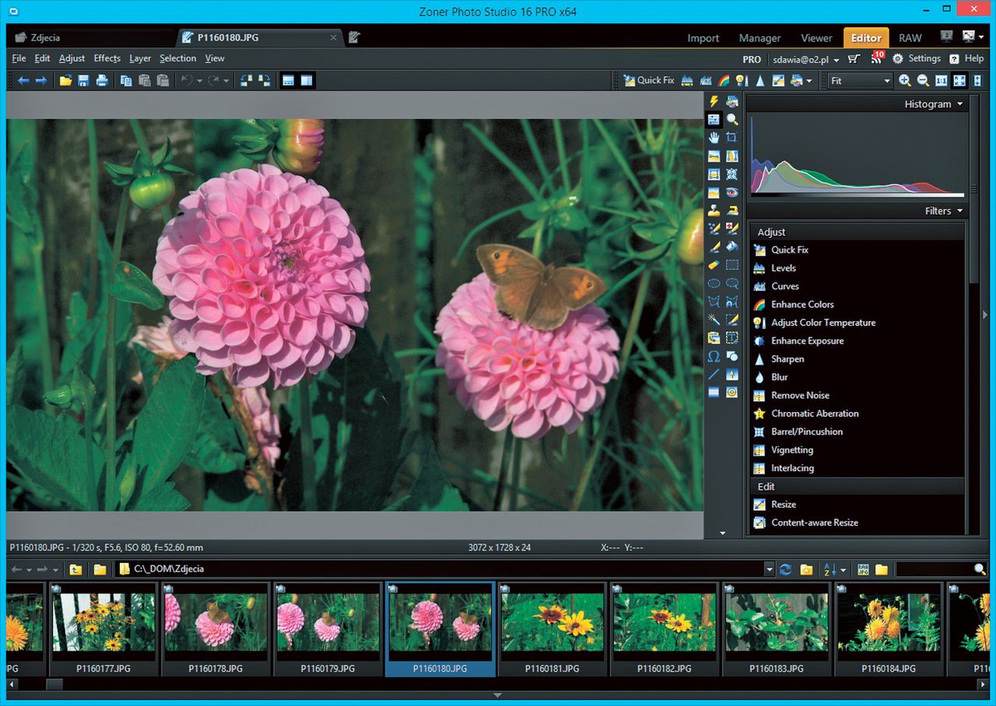Image resolution: width=996 pixels, height=706 pixels.
Task: Open the File menu
Action: (x=19, y=58)
